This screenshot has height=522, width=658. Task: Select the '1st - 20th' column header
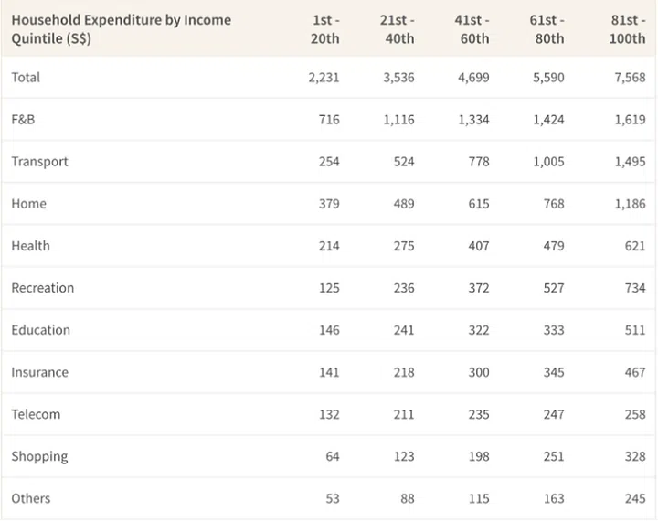[324, 28]
